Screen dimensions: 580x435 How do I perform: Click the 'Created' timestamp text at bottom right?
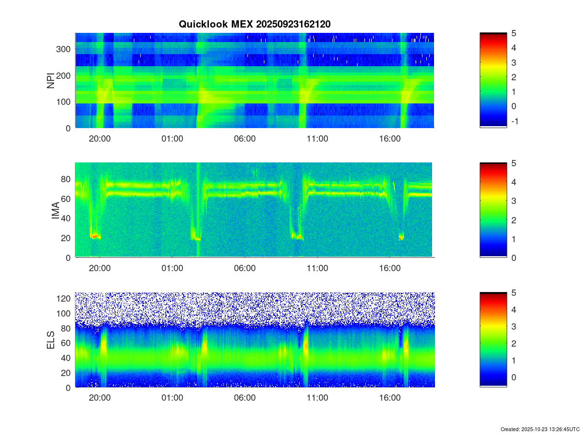click(539, 429)
